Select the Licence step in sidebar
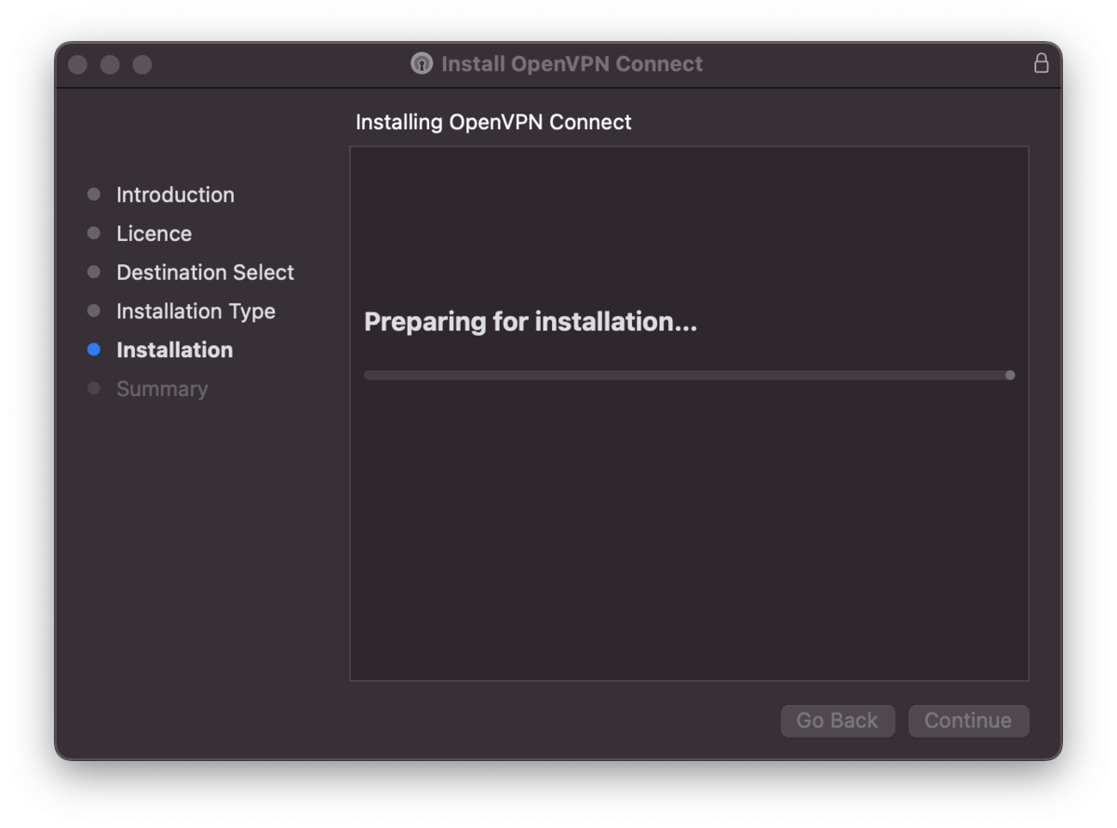This screenshot has height=828, width=1117. (x=154, y=234)
